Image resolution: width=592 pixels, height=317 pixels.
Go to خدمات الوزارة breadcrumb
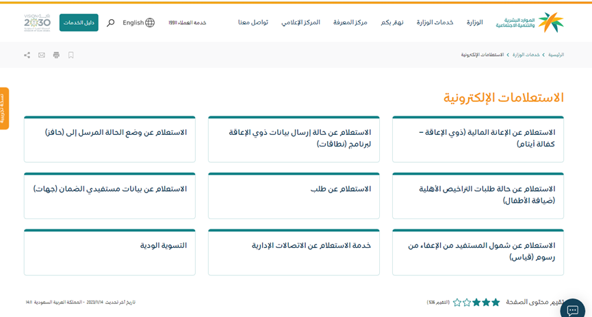click(526, 55)
